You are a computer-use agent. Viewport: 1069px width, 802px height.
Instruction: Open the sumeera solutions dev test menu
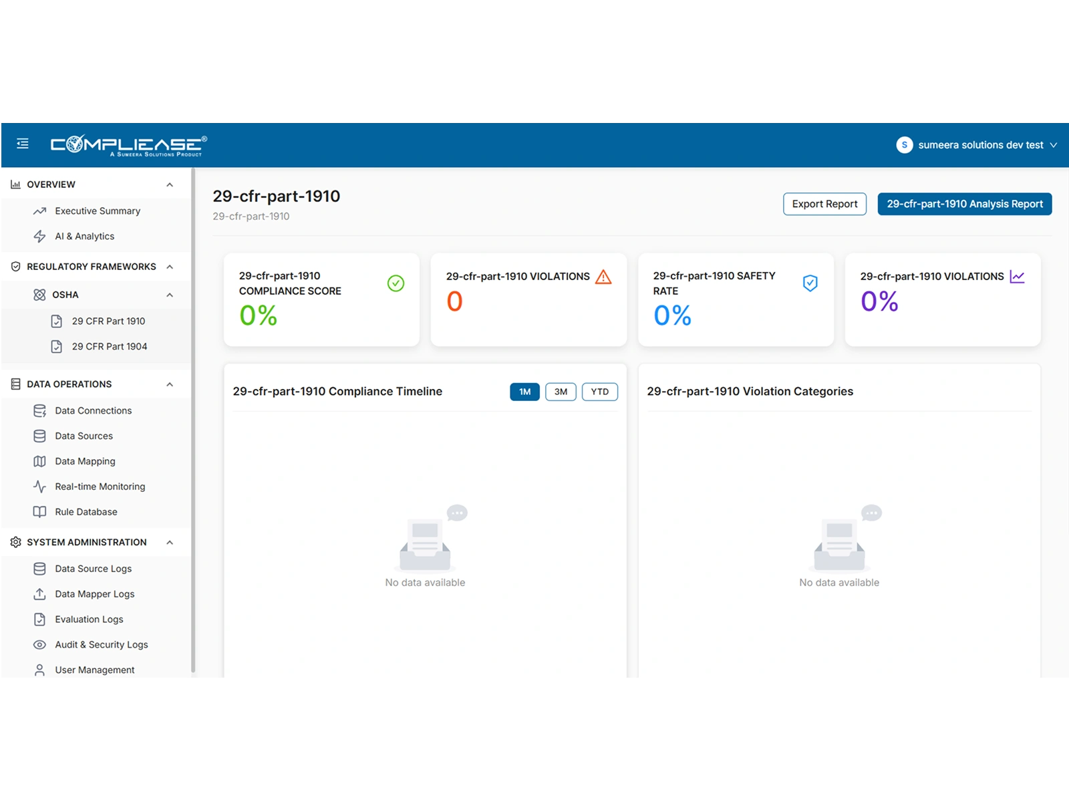[977, 144]
